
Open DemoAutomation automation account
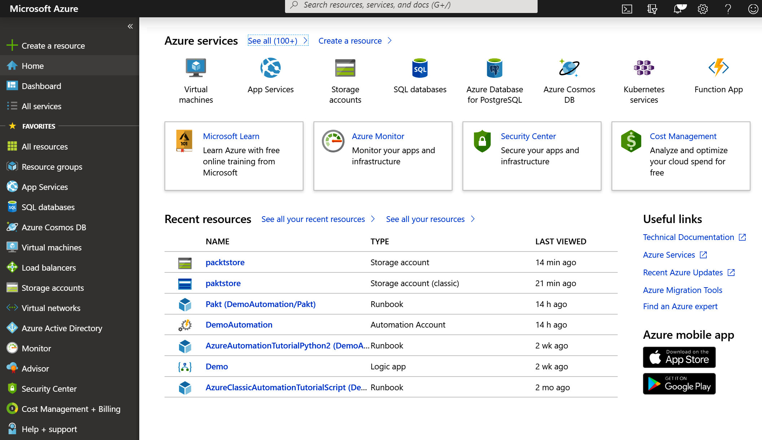click(x=239, y=325)
